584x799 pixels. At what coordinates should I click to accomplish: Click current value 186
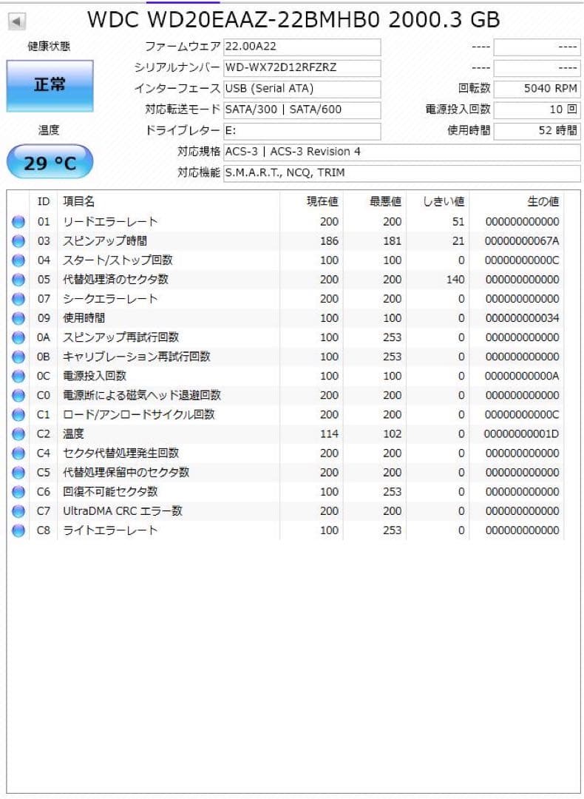329,241
